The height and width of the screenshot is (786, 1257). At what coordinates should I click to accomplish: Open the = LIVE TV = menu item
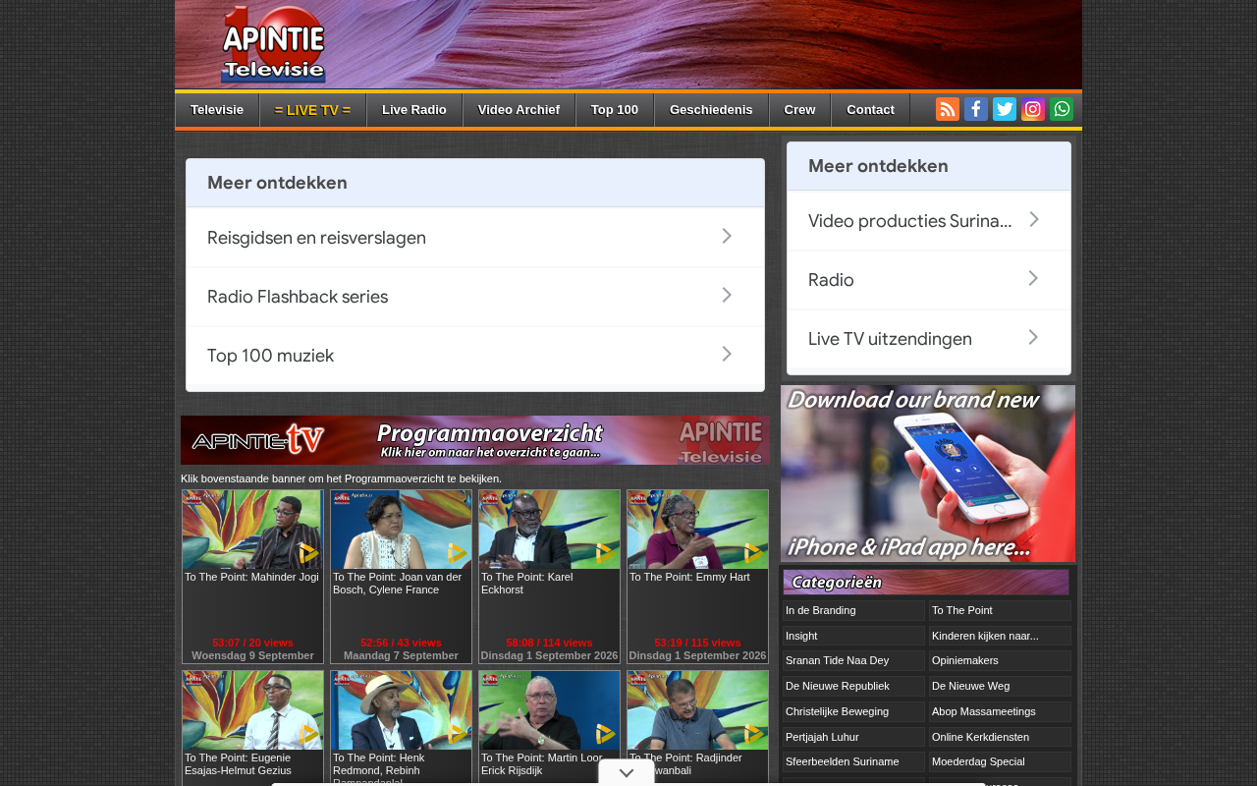(312, 110)
